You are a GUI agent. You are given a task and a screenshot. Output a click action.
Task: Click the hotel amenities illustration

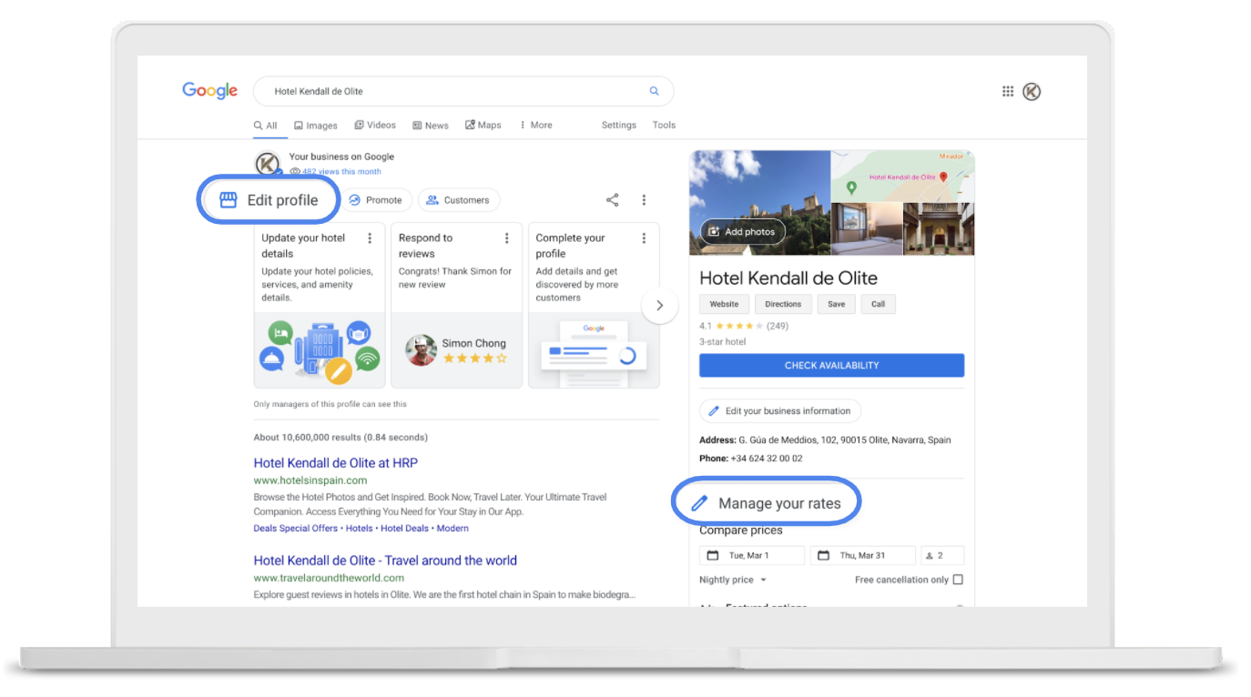(x=320, y=351)
